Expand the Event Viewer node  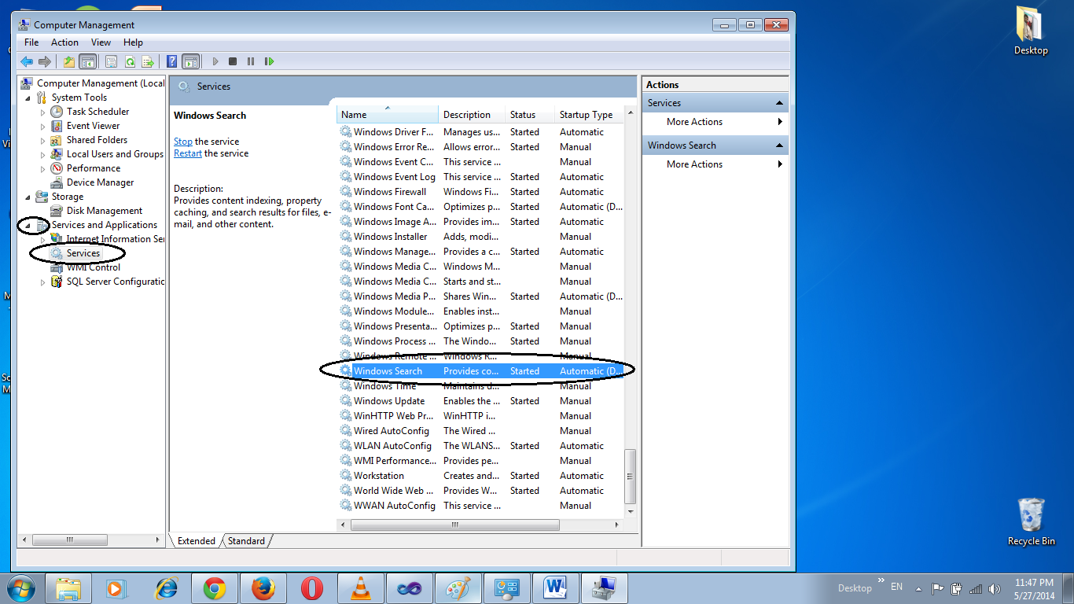tap(43, 127)
